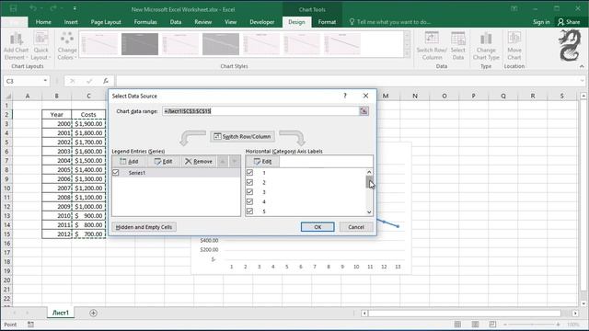Screen dimensions: 589x331
Task: Click the Page Layout view status icon
Action: click(x=475, y=325)
